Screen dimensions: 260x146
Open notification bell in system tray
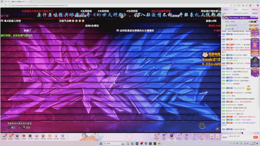click(x=257, y=143)
